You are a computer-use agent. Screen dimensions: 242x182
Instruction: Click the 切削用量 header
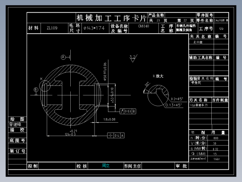tap(208, 133)
